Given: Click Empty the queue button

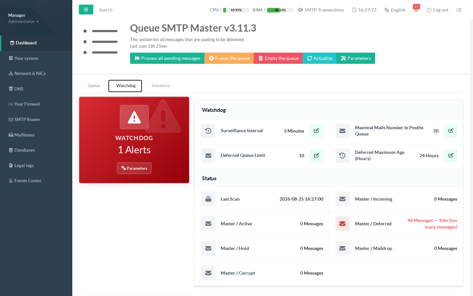Looking at the screenshot, I should click(x=278, y=58).
